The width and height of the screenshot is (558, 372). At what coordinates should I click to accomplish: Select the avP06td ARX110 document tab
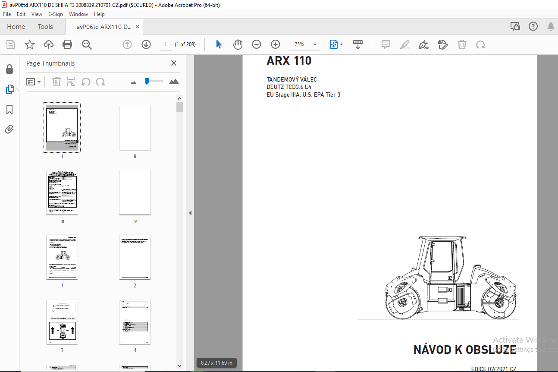coord(104,27)
